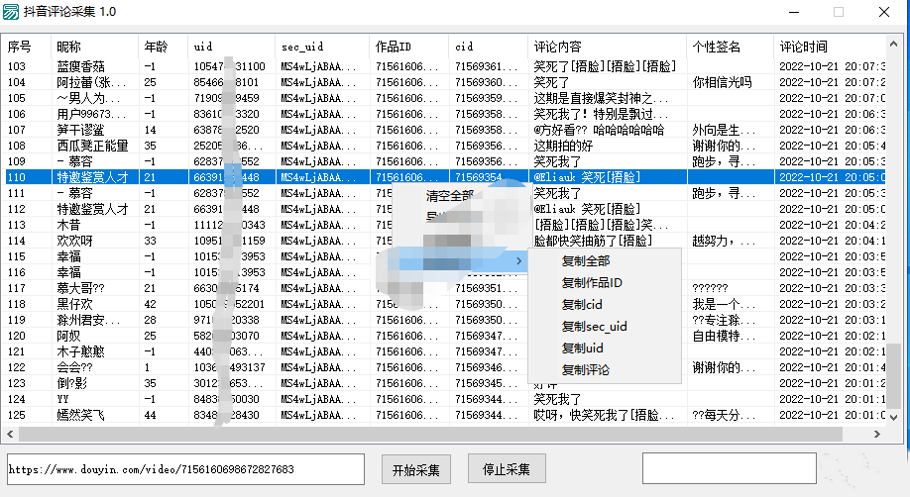This screenshot has height=497, width=910.
Task: Click the empty text box at bottom right
Action: tap(729, 468)
